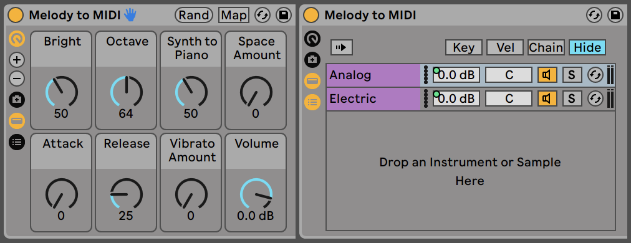Click the blue hand icon beside rack title
Viewport: 631px width, 243px height.
coord(130,16)
